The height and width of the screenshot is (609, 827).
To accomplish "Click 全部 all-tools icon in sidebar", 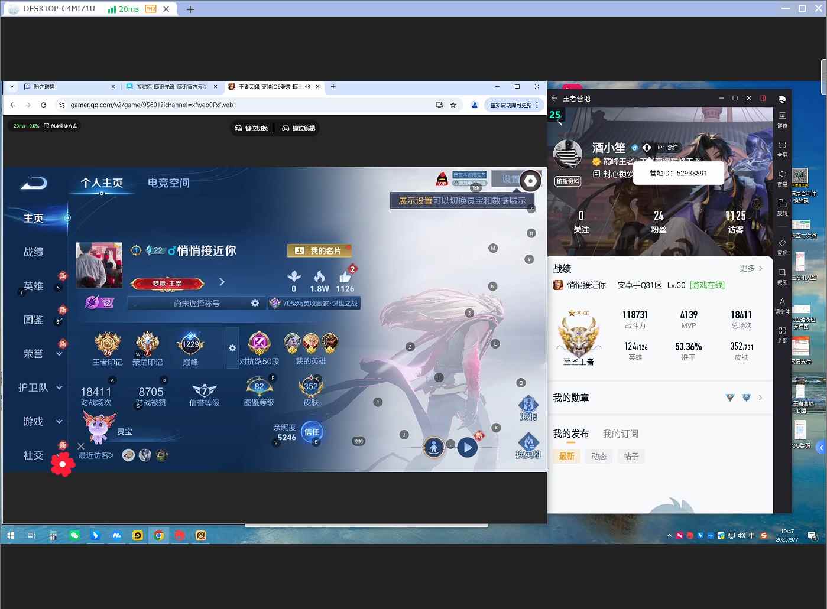I will [x=782, y=331].
